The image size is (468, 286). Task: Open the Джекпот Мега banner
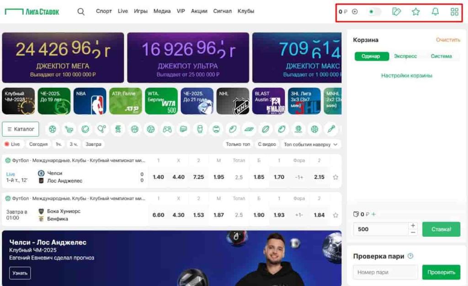pyautogui.click(x=63, y=58)
